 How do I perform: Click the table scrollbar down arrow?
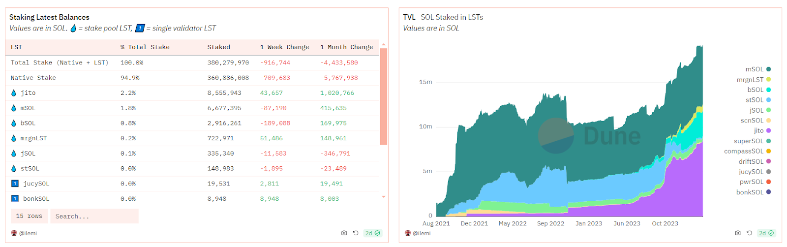384,197
